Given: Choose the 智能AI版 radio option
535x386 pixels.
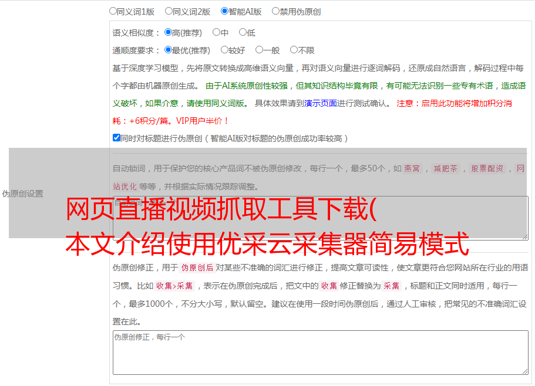Looking at the screenshot, I should 224,11.
